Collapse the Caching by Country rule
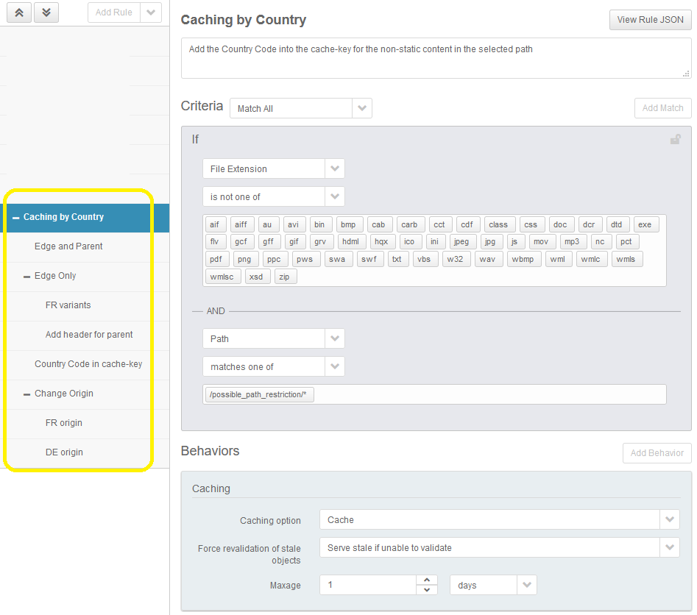 tap(16, 218)
